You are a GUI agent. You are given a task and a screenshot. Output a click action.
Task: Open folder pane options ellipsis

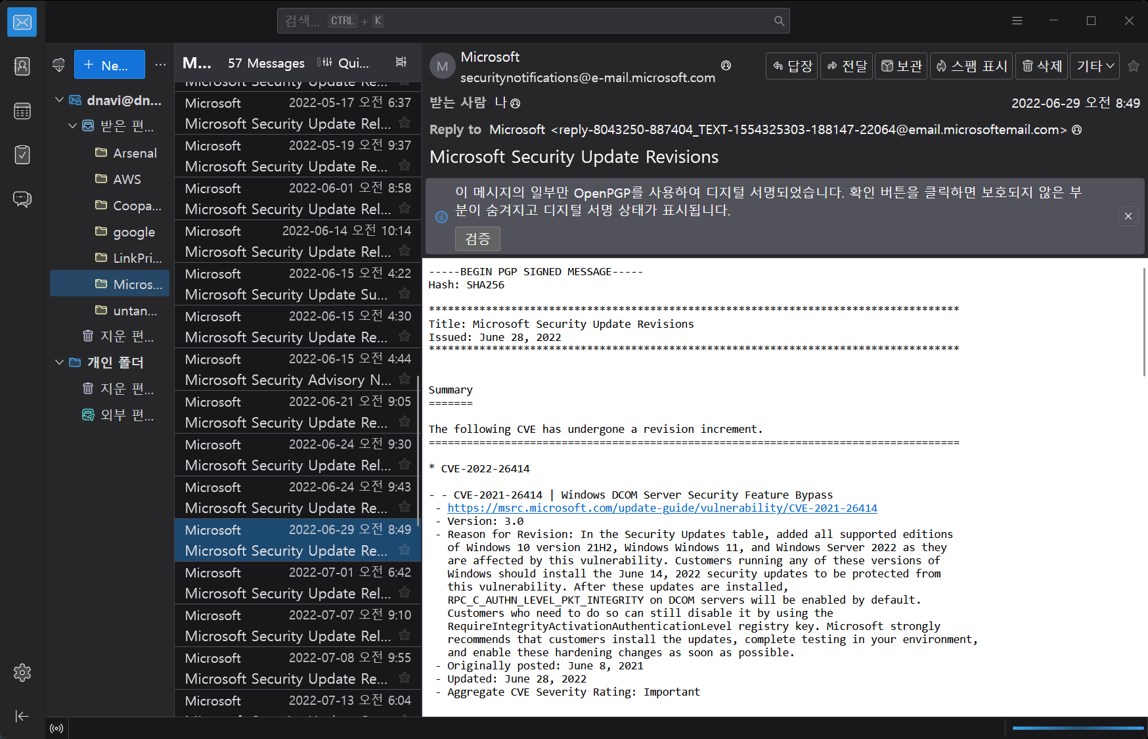[x=160, y=64]
